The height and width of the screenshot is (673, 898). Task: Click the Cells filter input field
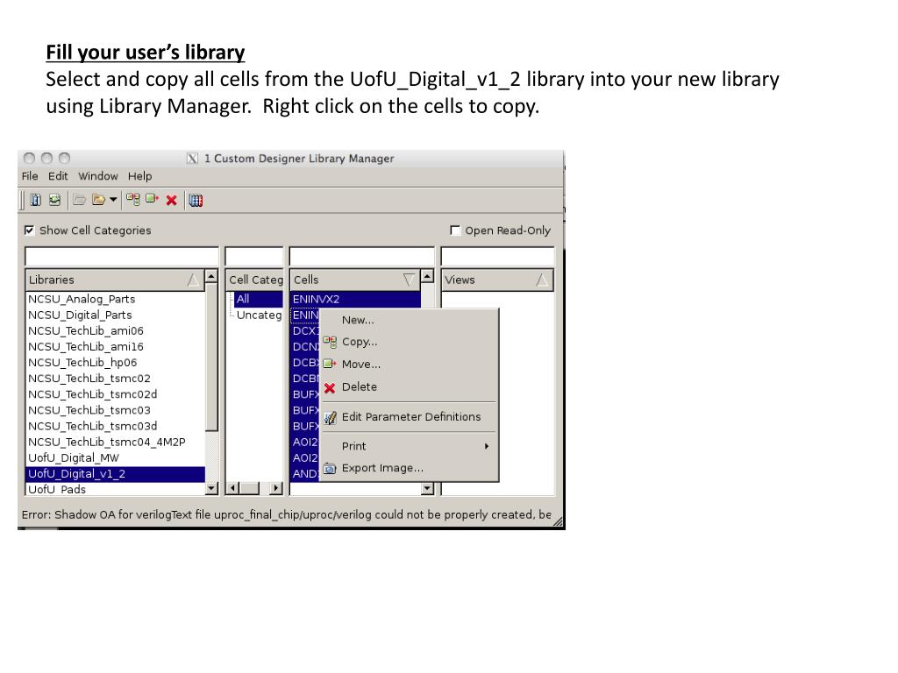point(362,257)
